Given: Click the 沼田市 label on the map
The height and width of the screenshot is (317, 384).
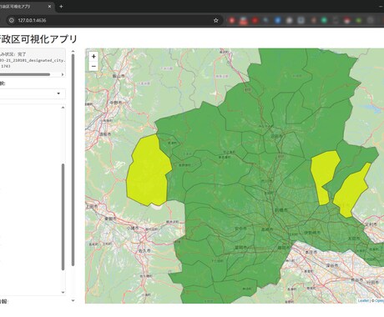Looking at the screenshot, I should coord(276,136).
